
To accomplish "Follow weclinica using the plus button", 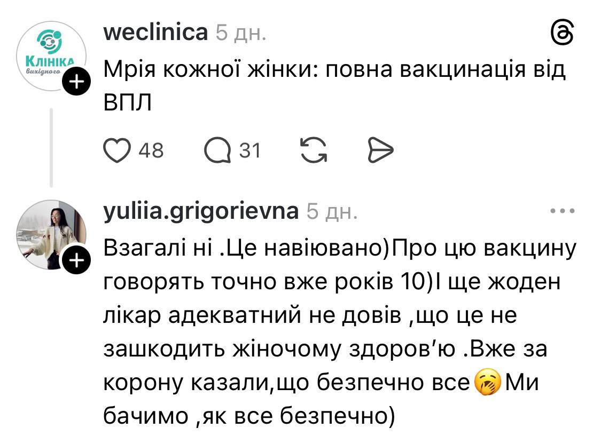I will [x=77, y=81].
